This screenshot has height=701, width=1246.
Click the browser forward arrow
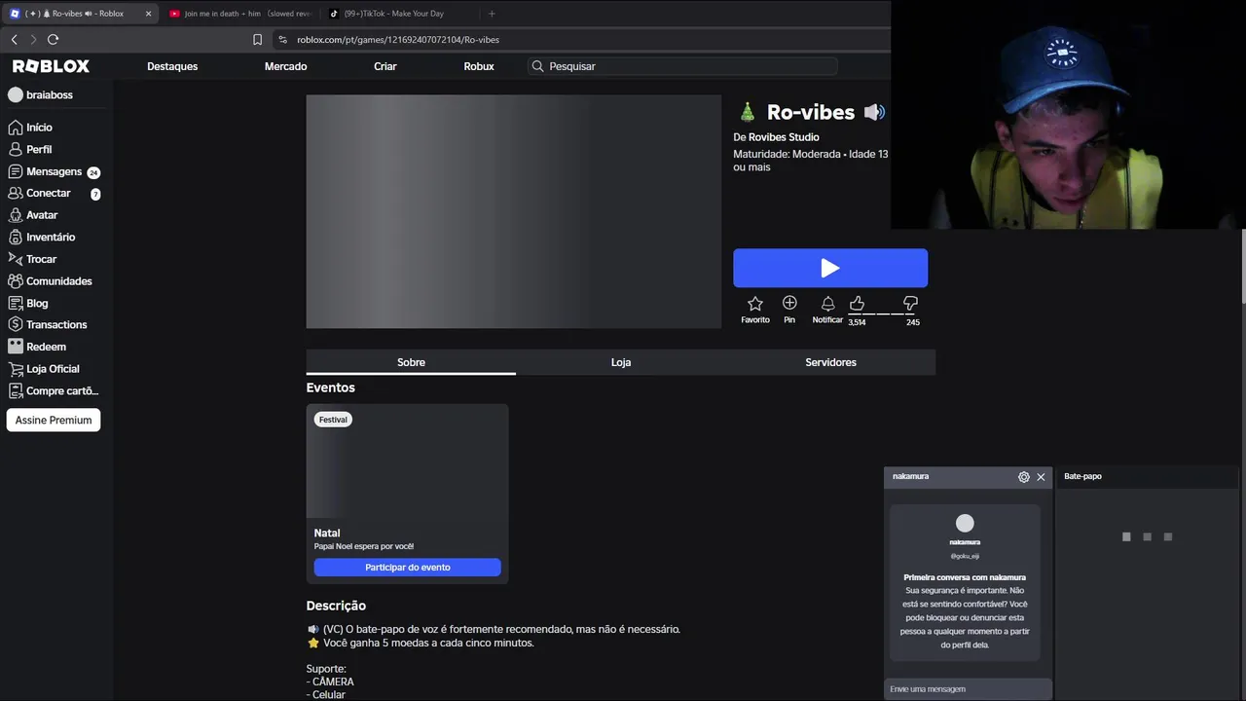point(33,39)
